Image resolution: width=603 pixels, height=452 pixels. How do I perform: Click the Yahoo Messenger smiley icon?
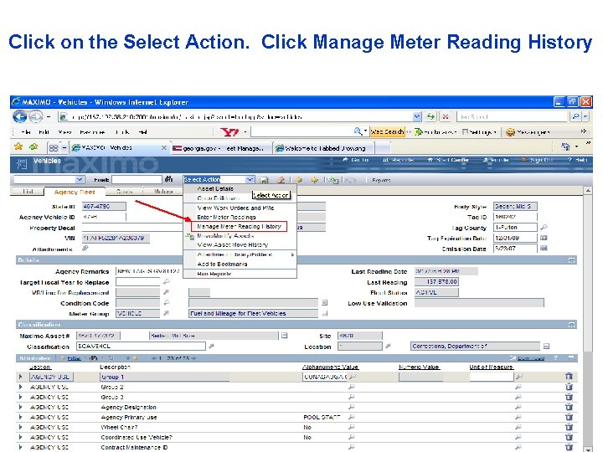[x=510, y=132]
